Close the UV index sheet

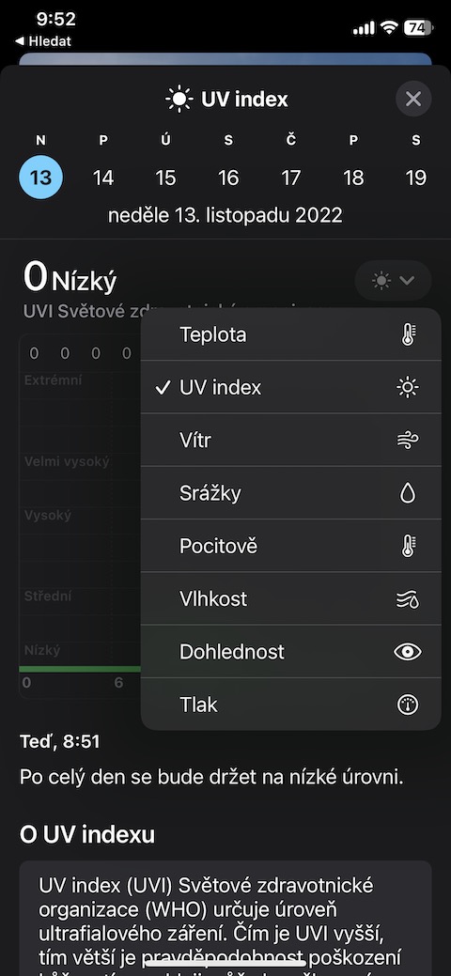[413, 99]
